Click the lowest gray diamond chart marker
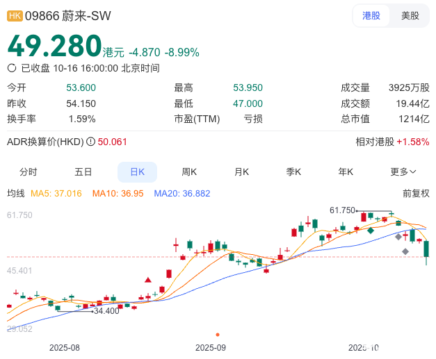The image size is (436, 359). [405, 251]
